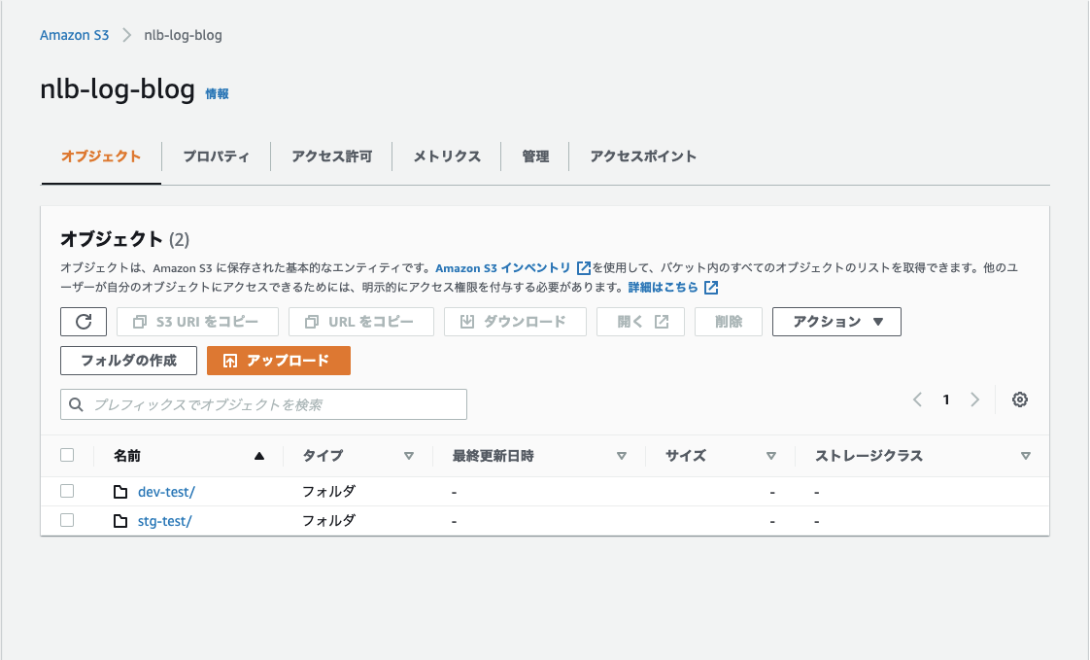This screenshot has height=660, width=1090.
Task: Check the select-all checkbox in the table header
Action: coord(67,455)
